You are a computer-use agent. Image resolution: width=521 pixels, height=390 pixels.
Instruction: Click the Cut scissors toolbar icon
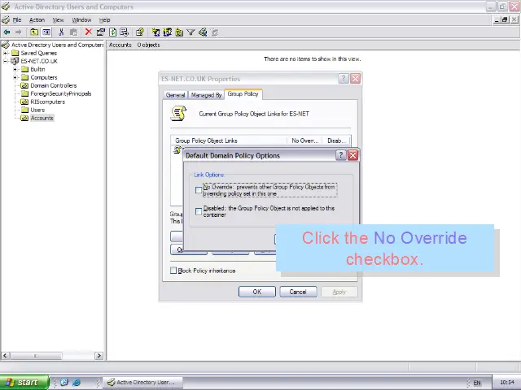pyautogui.click(x=61, y=32)
